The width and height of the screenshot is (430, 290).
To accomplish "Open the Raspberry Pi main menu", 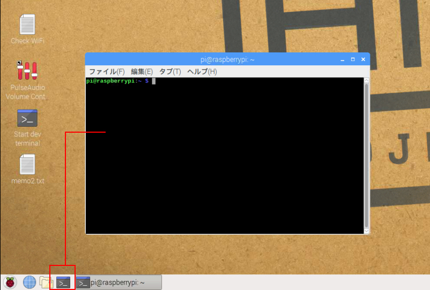I will [10, 283].
